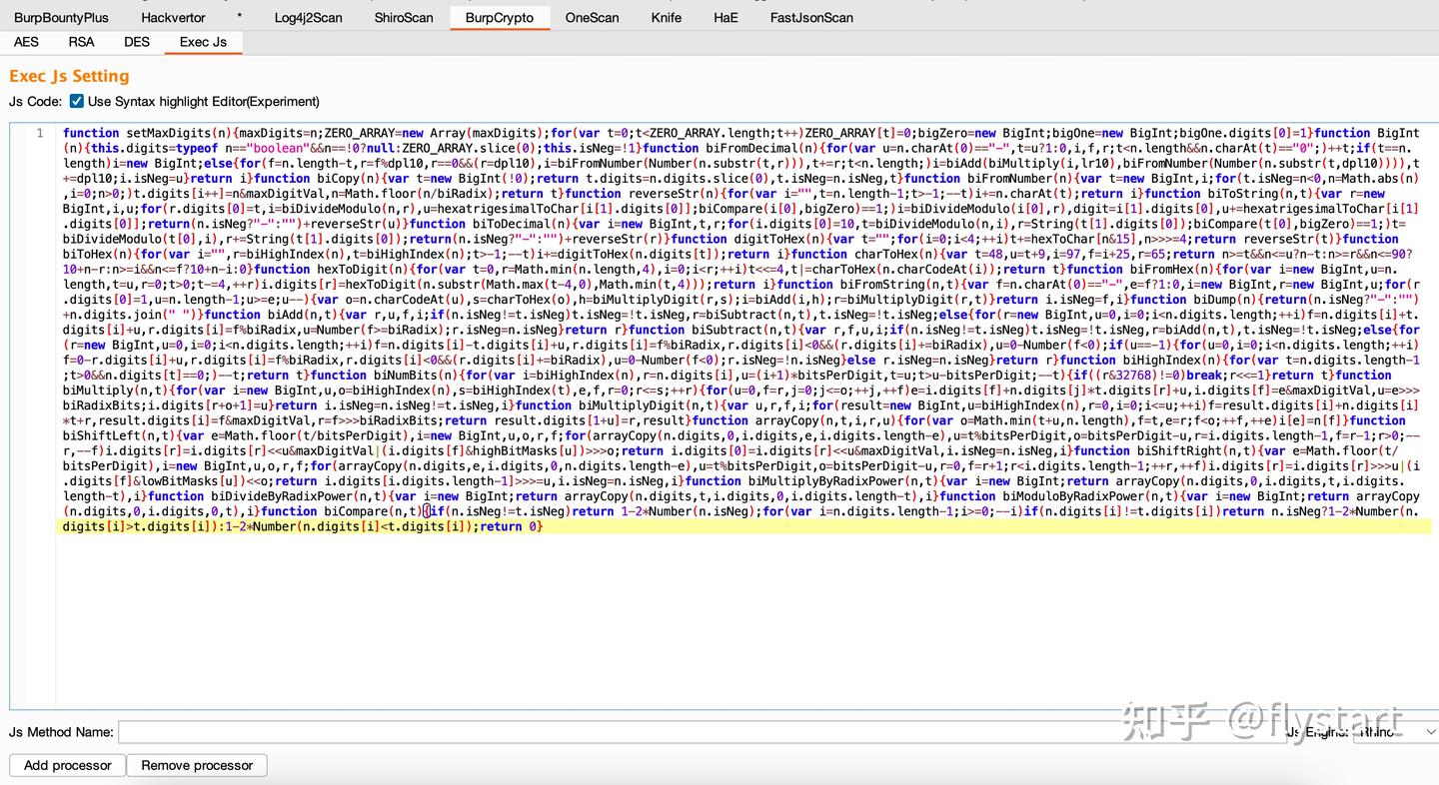Switch to the Hackvertor tab
This screenshot has height=785, width=1439.
pos(171,17)
